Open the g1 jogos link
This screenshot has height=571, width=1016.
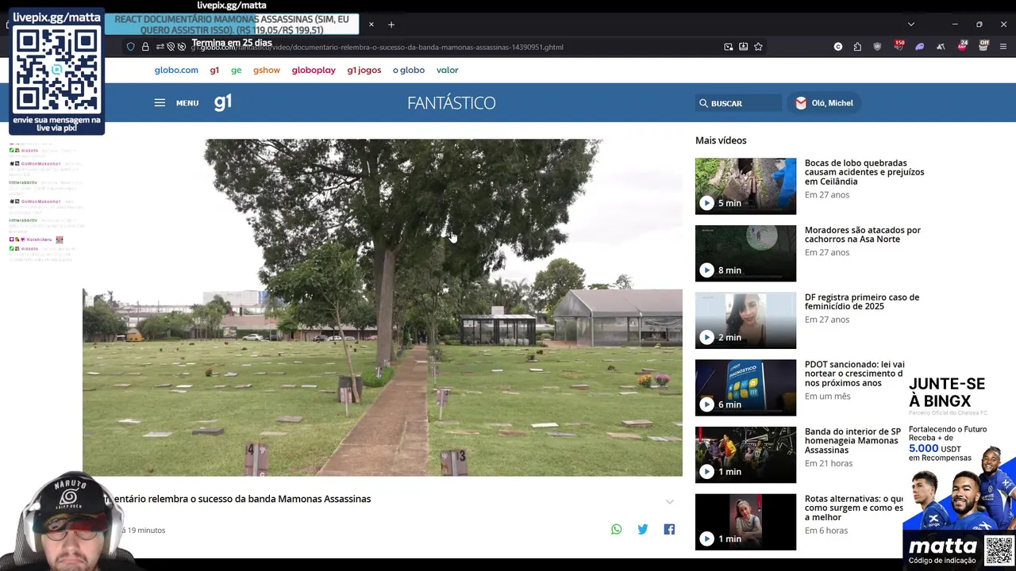coord(364,70)
